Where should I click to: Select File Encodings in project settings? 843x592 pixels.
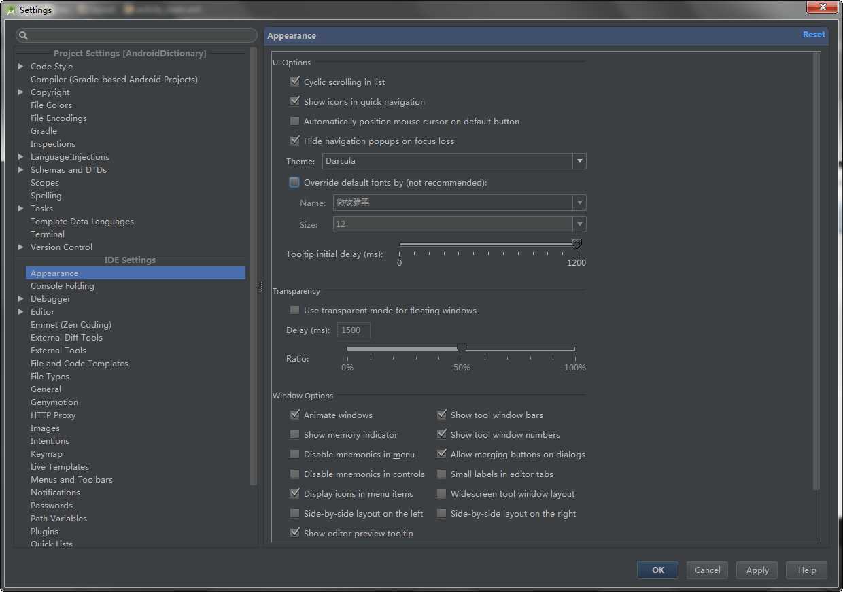pyautogui.click(x=58, y=118)
